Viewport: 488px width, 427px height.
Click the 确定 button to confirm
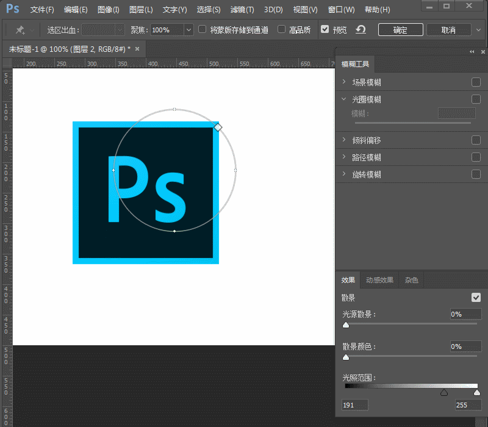[400, 29]
